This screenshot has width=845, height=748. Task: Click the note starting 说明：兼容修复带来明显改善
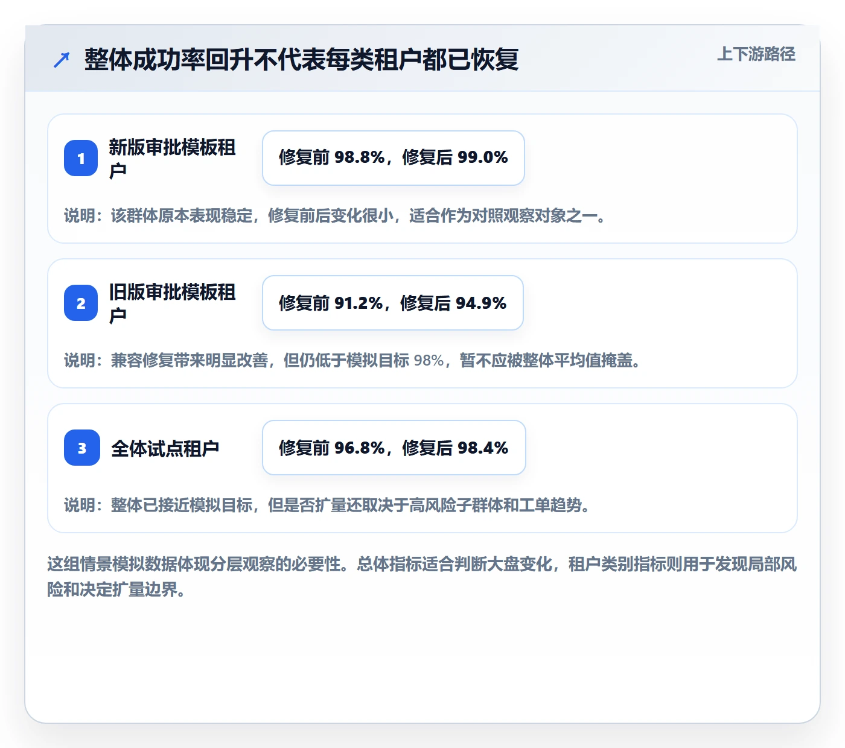(352, 360)
